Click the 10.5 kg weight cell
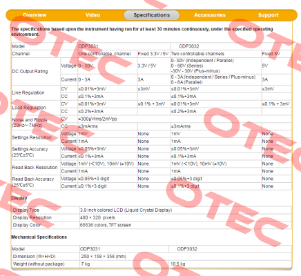The height and width of the screenshot is (276, 301). (x=230, y=264)
